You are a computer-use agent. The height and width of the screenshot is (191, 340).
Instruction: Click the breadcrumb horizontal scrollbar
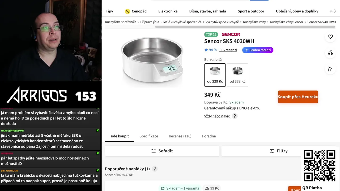click(246, 27)
